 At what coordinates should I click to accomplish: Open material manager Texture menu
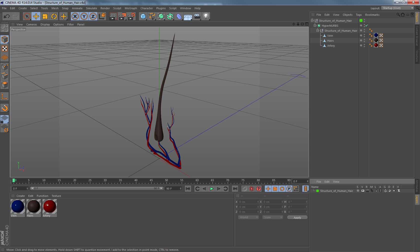coord(56,196)
